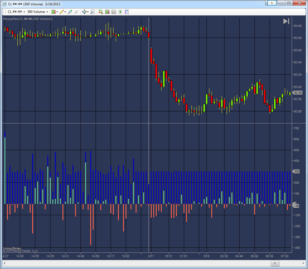Open the data series candlestick icon

(107, 12)
